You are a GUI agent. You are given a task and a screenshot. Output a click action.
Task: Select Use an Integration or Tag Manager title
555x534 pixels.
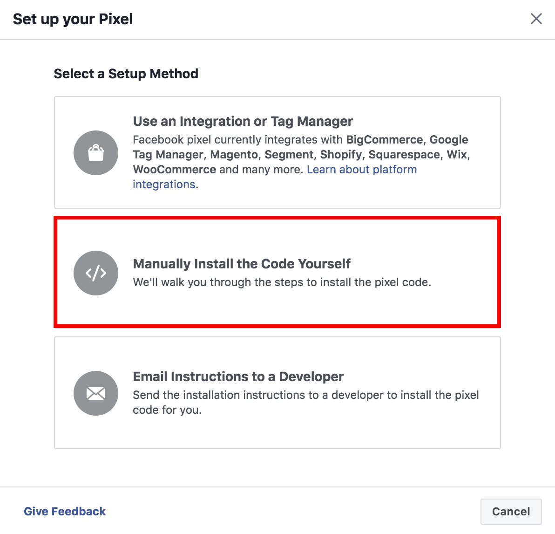click(243, 121)
